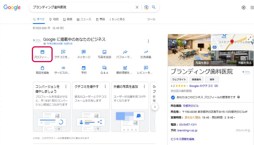This screenshot has width=254, height=145.
Task: Click the info icon next to プロバイダ
Action: (249, 131)
